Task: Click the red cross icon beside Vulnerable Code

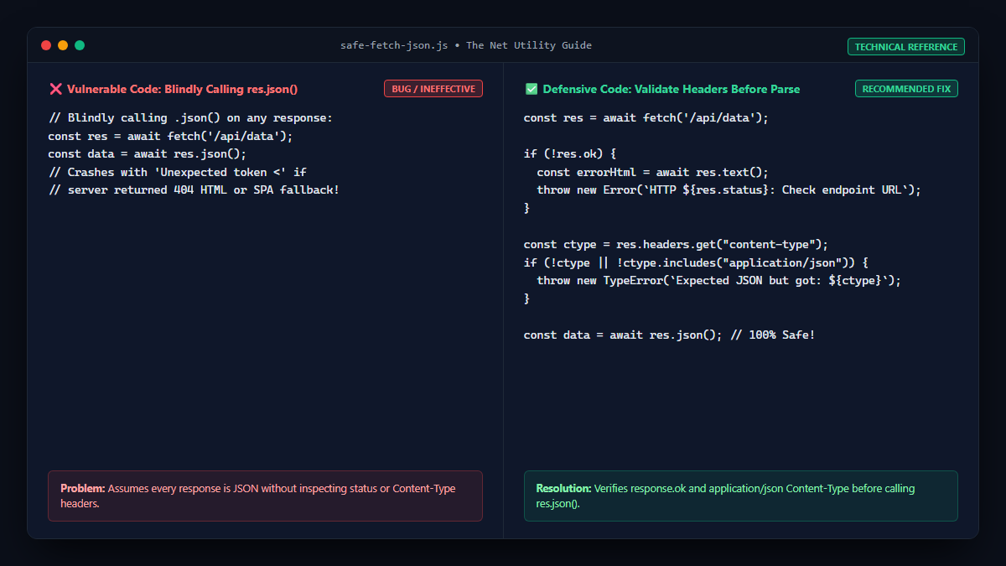Action: pos(55,89)
